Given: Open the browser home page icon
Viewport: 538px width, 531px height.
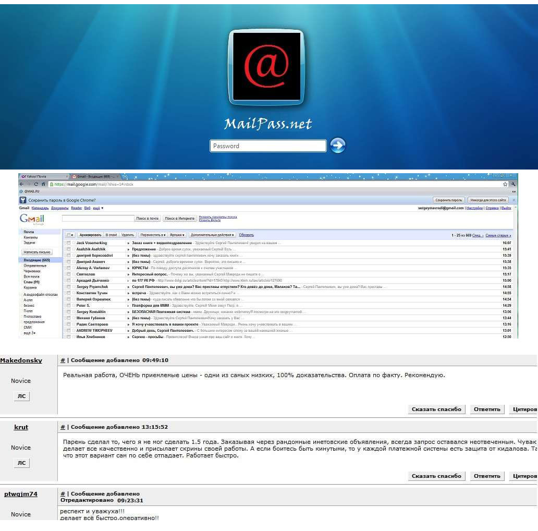Looking at the screenshot, I should 44,184.
